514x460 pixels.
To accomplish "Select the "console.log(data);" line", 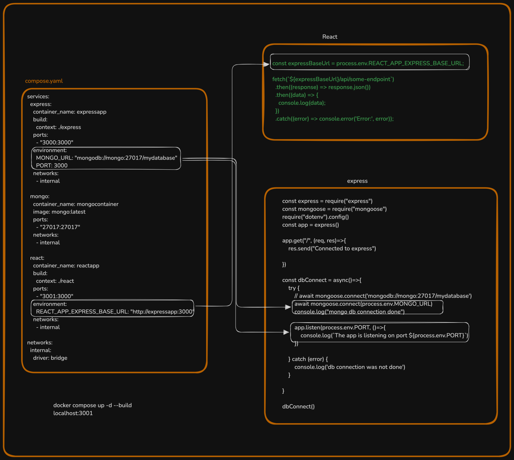I will [x=302, y=103].
